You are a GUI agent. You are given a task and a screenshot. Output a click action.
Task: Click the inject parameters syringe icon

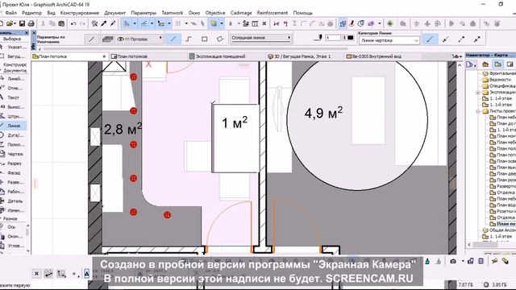(x=113, y=23)
